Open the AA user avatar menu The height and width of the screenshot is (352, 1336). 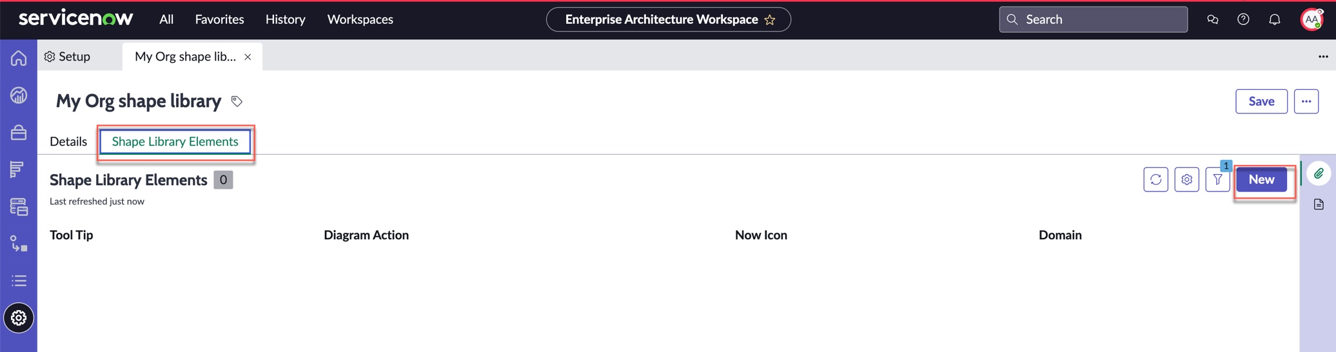[x=1311, y=19]
